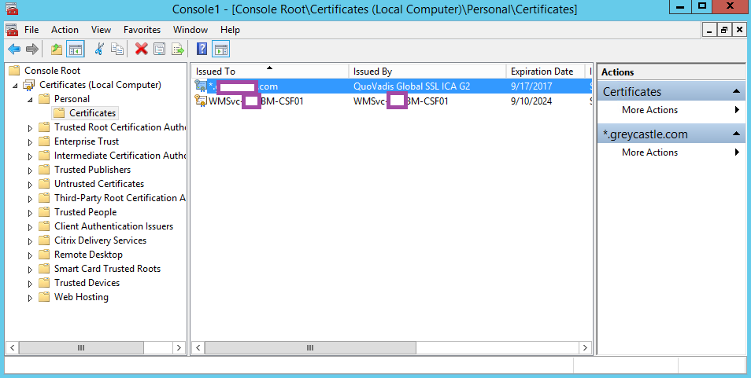Viewport: 751px width, 378px height.
Task: Open the Help menu
Action: 230,30
